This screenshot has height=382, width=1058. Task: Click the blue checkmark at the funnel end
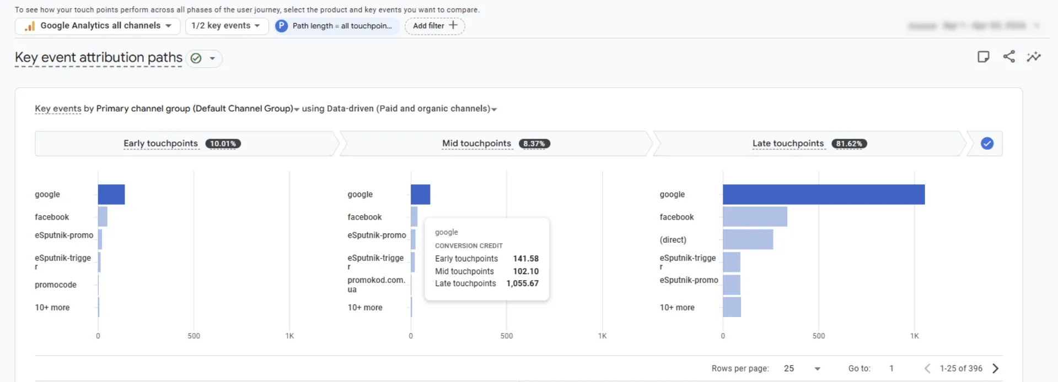987,144
